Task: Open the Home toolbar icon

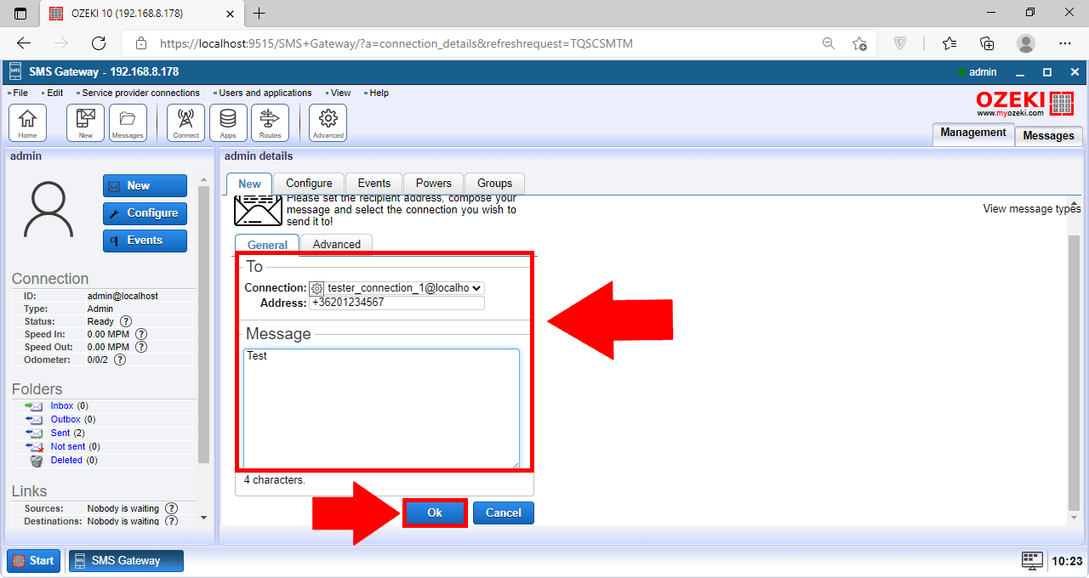Action: point(27,122)
